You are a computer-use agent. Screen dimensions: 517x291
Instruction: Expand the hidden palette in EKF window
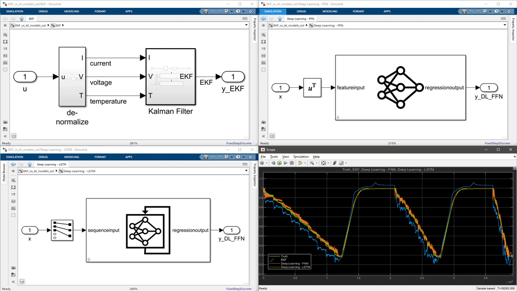tap(5, 136)
